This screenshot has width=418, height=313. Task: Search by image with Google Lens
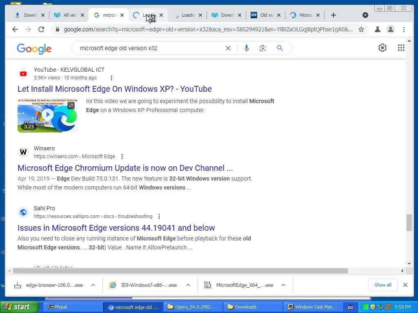click(x=263, y=48)
